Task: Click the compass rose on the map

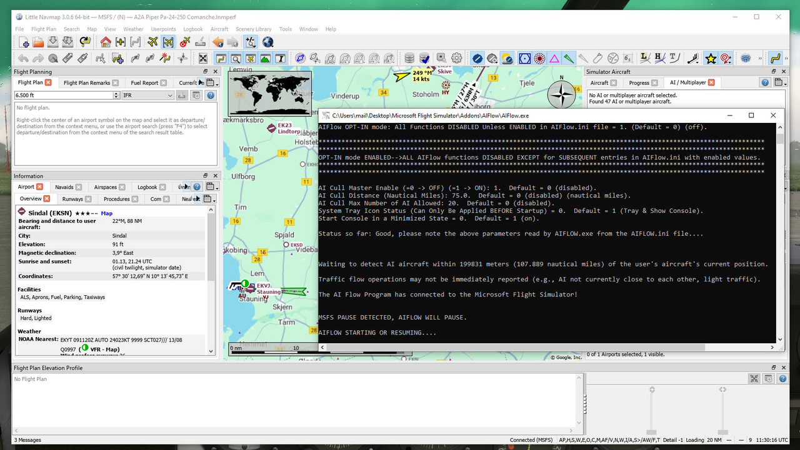Action: [x=561, y=95]
